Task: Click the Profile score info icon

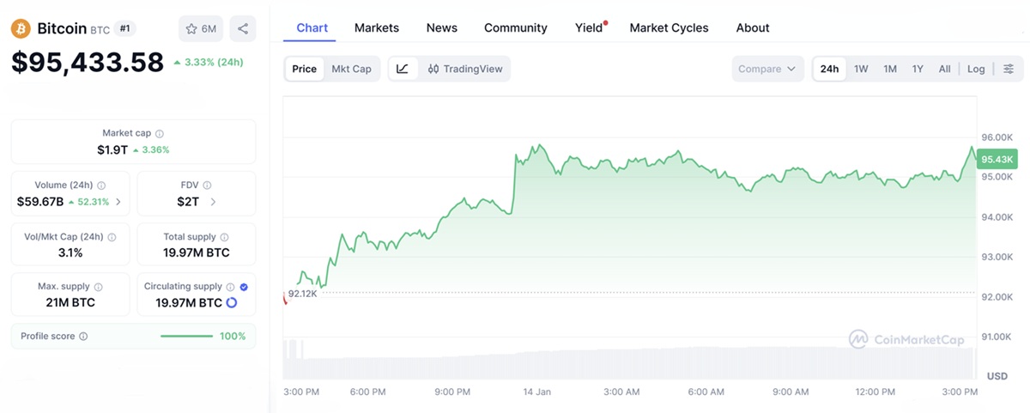Action: pyautogui.click(x=83, y=337)
